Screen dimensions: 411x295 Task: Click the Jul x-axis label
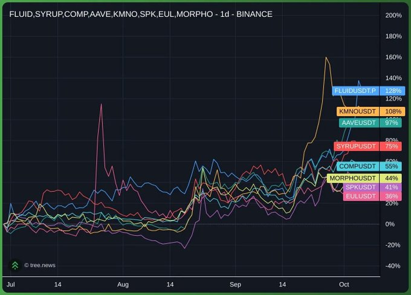pyautogui.click(x=11, y=285)
